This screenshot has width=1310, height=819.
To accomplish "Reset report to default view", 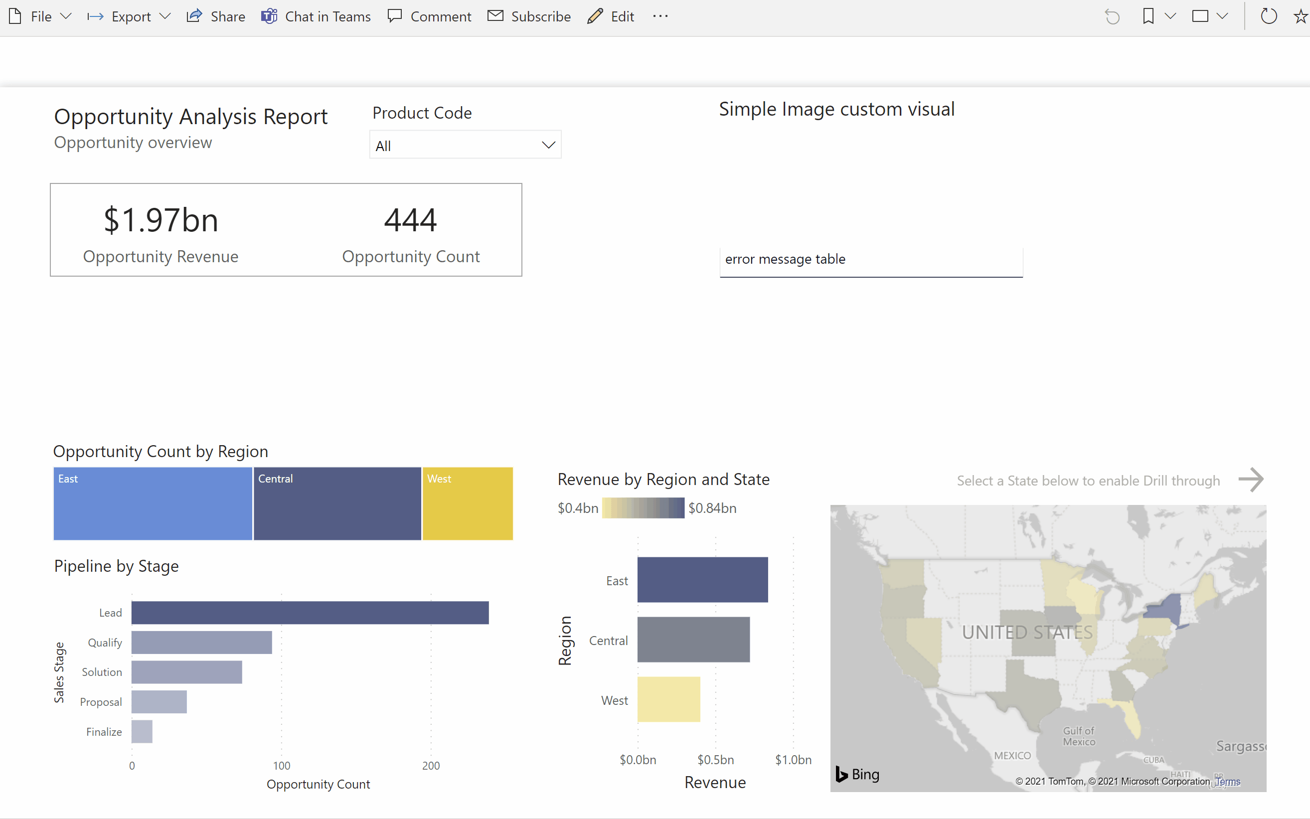I will [x=1114, y=16].
